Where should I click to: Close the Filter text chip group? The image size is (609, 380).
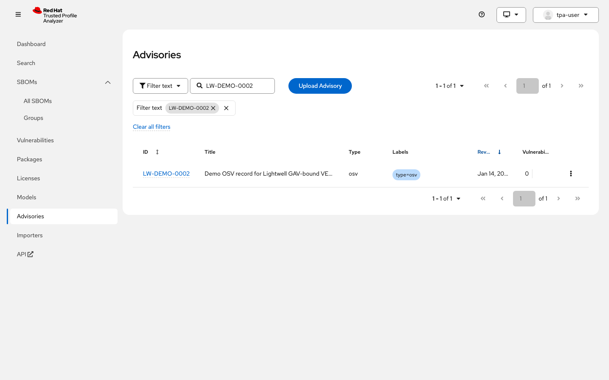[226, 108]
